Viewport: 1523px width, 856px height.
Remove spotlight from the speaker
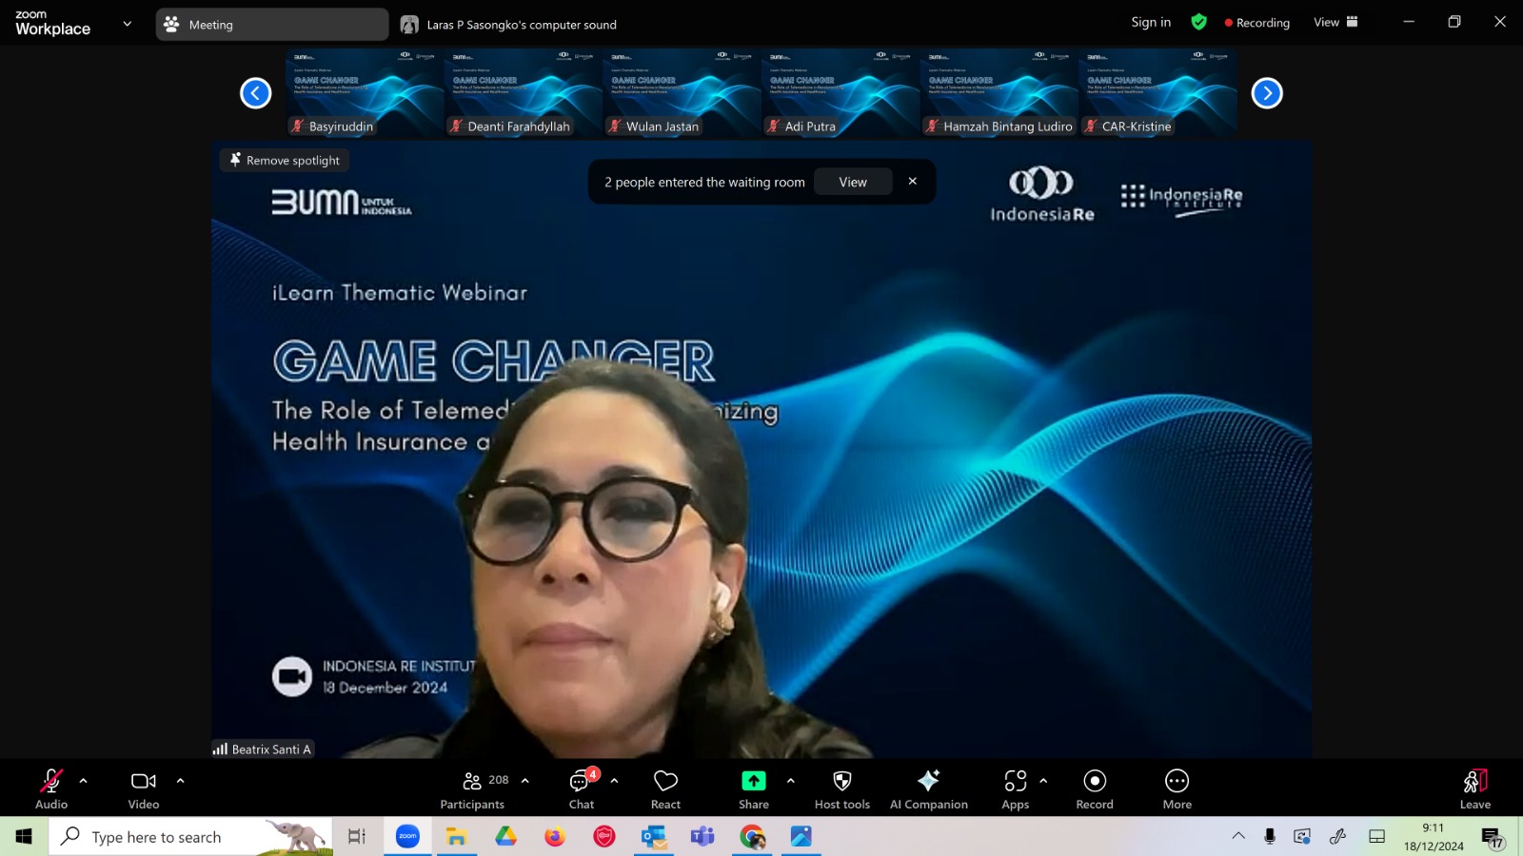pos(285,161)
